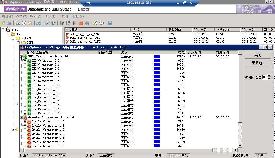Click monitor horizontal scrollbar left arrow
This screenshot has width=275, height=158.
click(22, 150)
